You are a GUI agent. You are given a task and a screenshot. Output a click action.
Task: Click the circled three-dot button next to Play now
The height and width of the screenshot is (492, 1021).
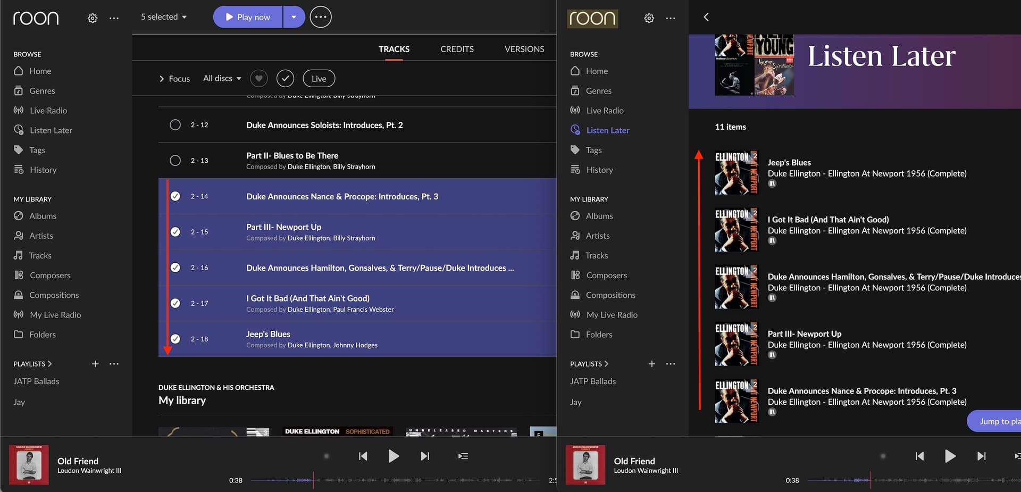coord(321,17)
